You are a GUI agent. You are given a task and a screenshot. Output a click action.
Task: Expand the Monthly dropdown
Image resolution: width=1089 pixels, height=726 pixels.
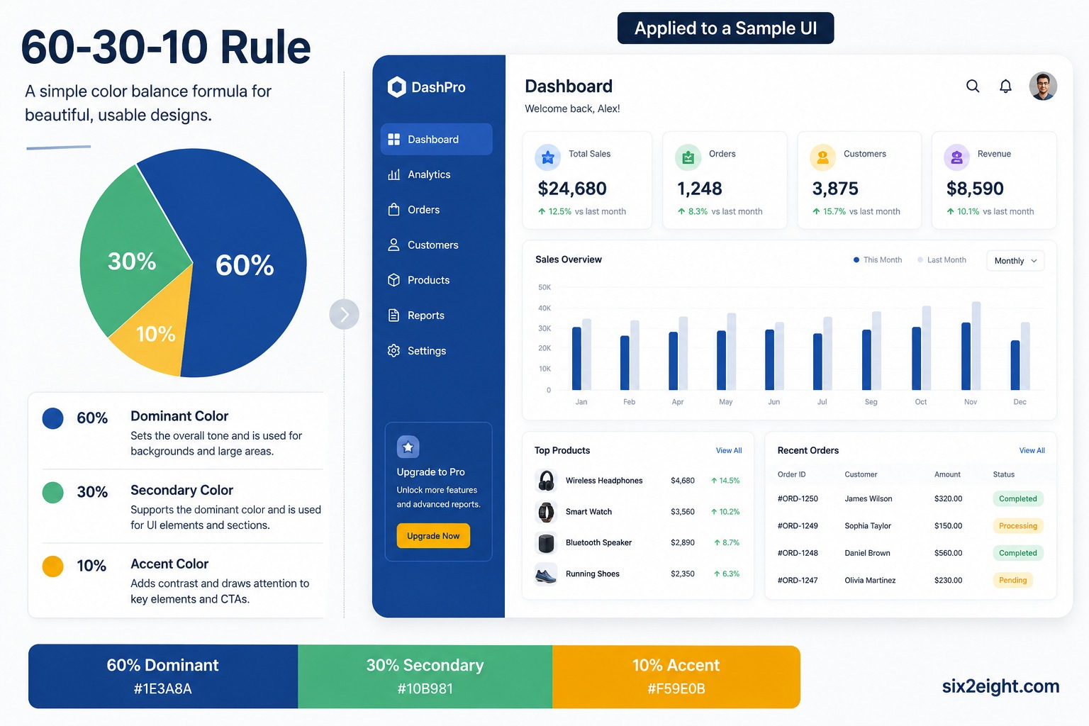point(1015,261)
